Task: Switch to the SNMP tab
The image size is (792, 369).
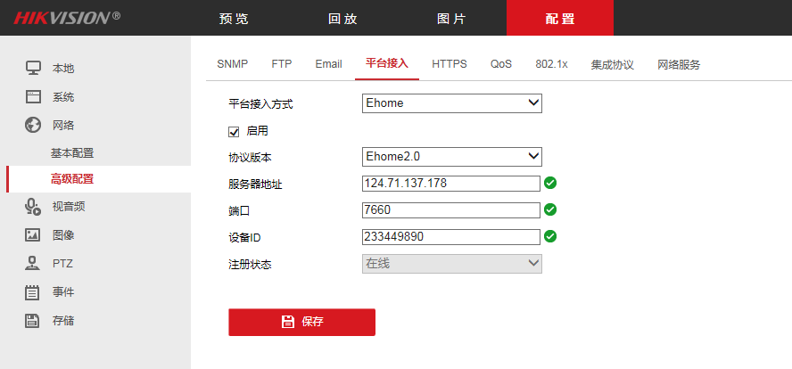Action: pos(232,64)
